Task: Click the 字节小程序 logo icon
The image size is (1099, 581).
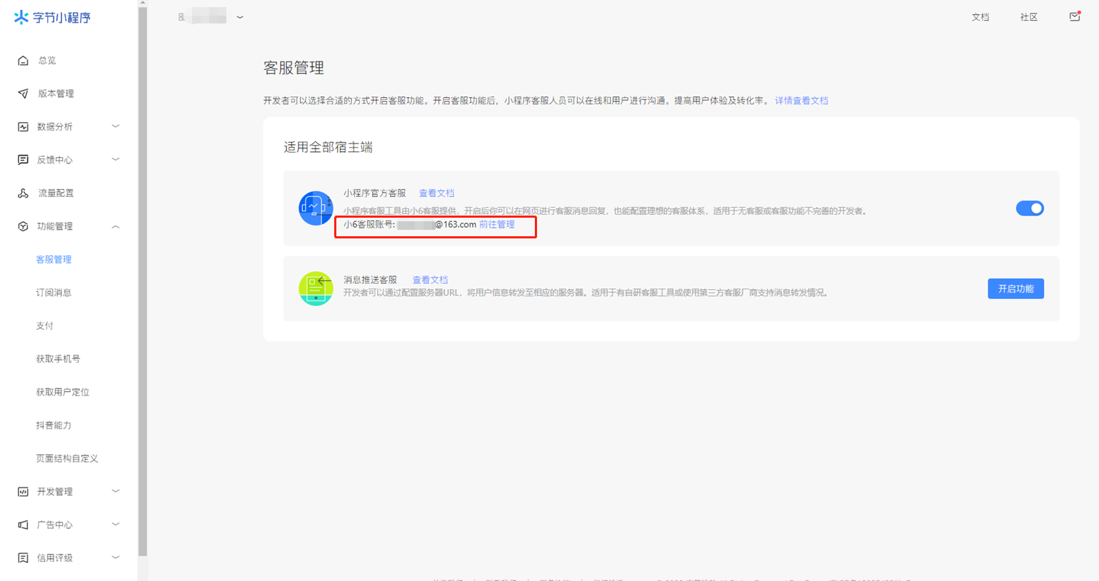Action: [x=21, y=17]
